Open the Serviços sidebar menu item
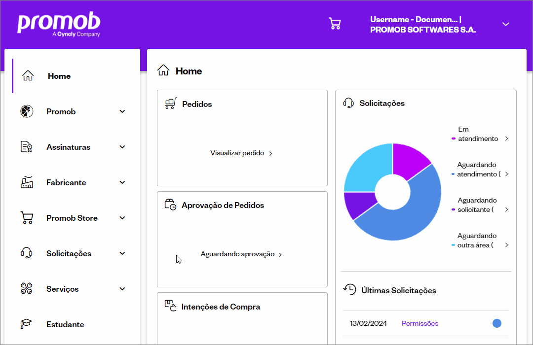The image size is (533, 345). (63, 289)
